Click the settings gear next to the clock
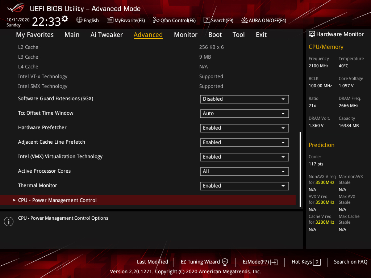Image resolution: width=371 pixels, height=278 pixels. (x=65, y=19)
